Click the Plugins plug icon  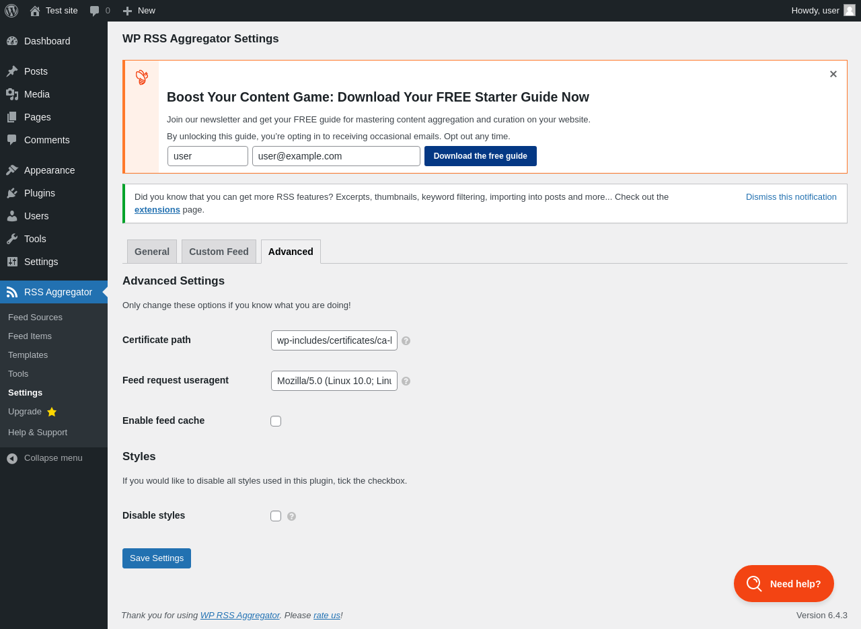(12, 193)
